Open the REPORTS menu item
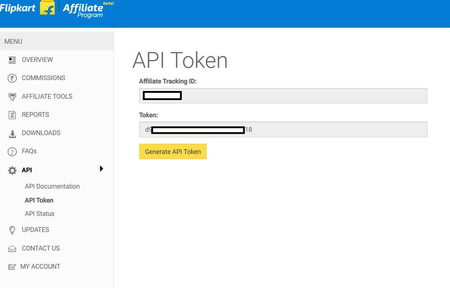450x288 pixels. pos(36,115)
